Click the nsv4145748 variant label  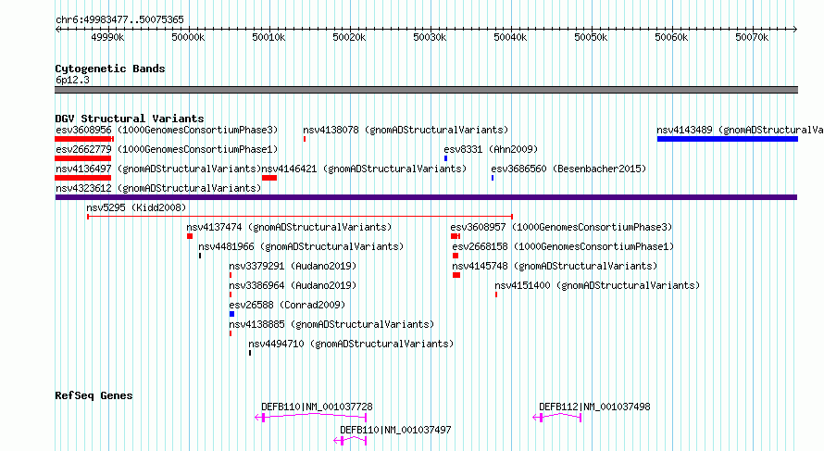(555, 266)
